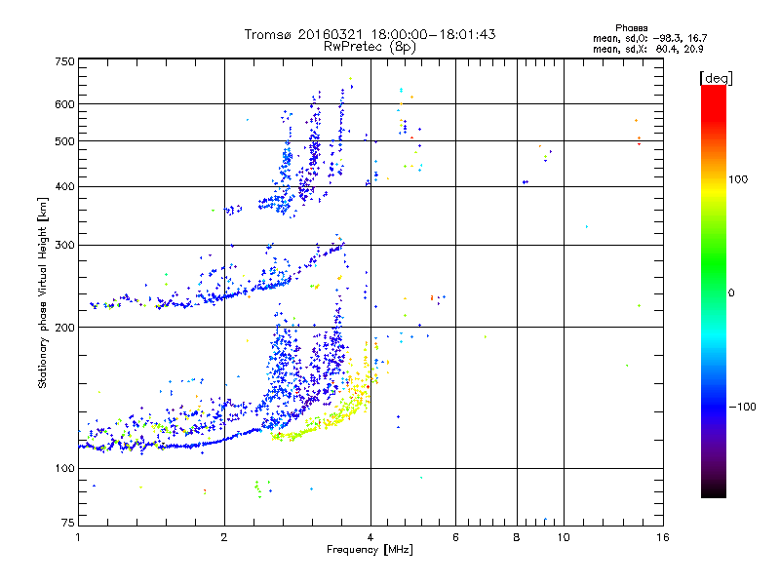Click the title 'Tromsø 20160321 18:00:00-18:01:43'
The width and height of the screenshot is (780, 585).
pos(370,35)
